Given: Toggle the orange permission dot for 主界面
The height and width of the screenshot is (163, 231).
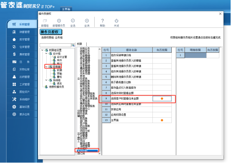Looking at the screenshot, I should click(x=162, y=120).
